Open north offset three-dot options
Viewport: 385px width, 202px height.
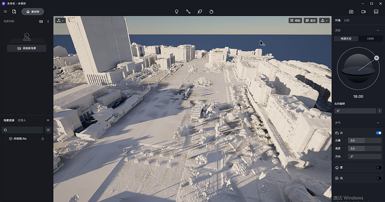coord(379,111)
